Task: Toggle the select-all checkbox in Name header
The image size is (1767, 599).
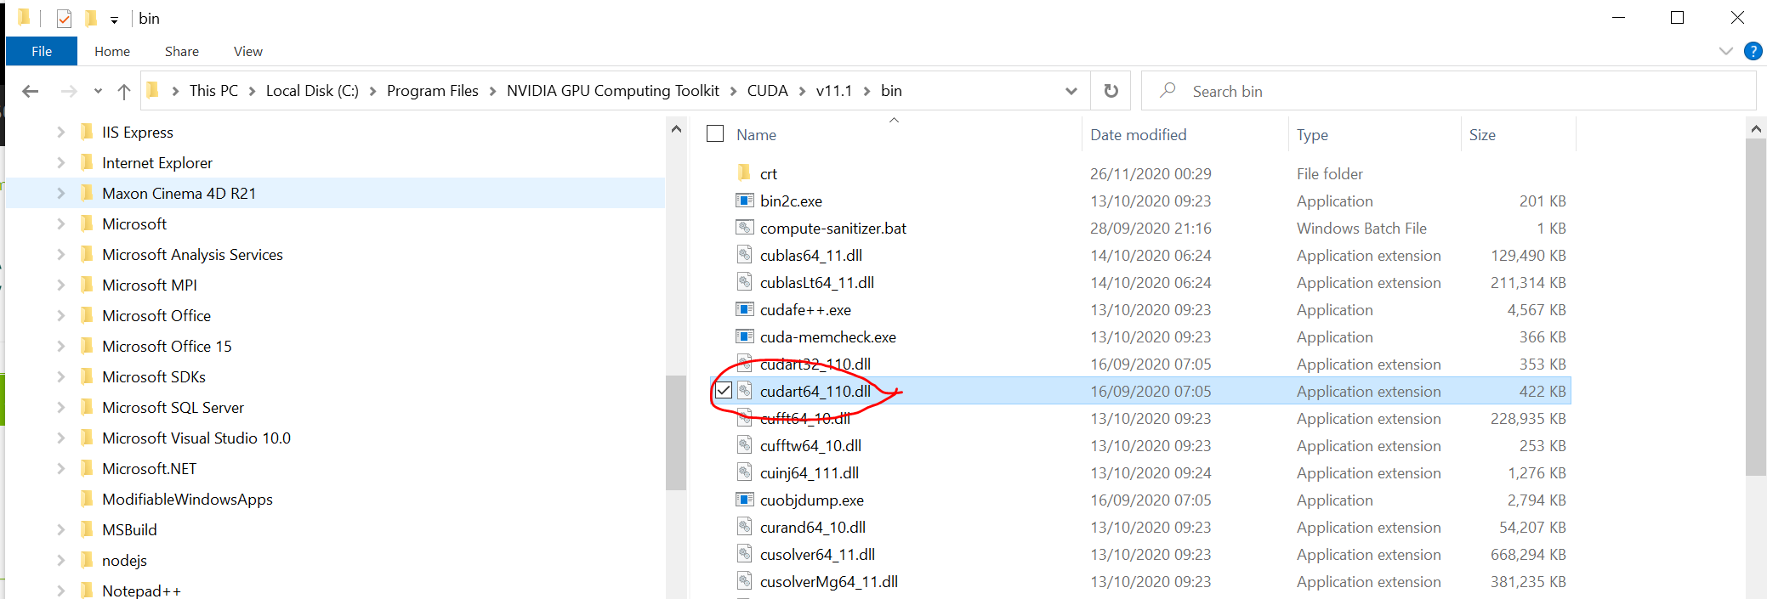Action: 715,134
